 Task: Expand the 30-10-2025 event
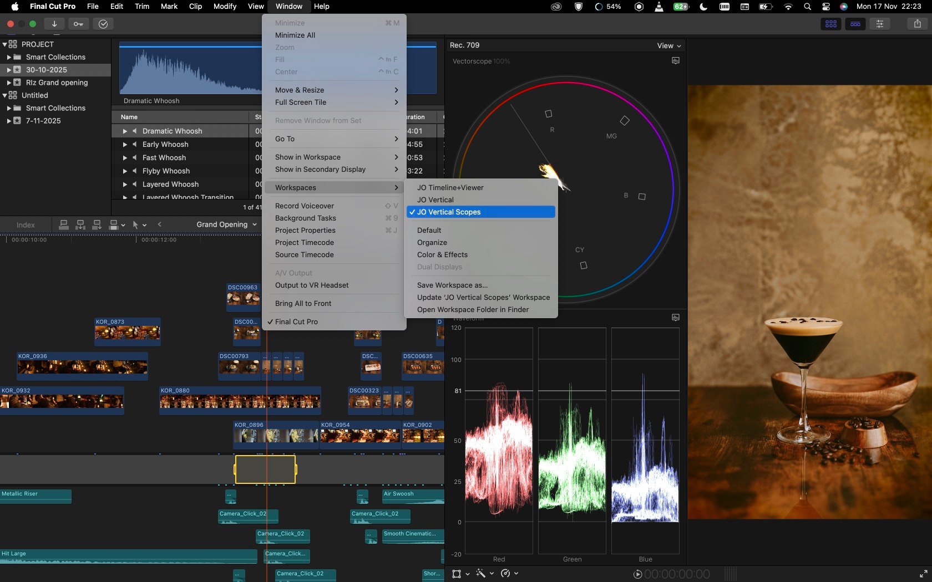[x=9, y=70]
